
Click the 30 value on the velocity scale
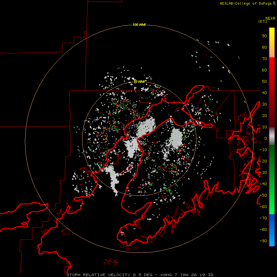pyautogui.click(x=264, y=104)
